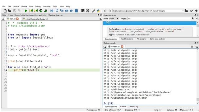Toggle Object inspector lock icon

193,19
